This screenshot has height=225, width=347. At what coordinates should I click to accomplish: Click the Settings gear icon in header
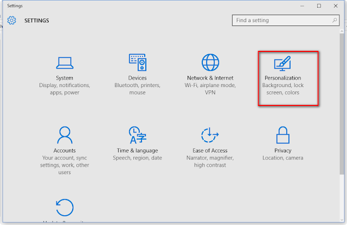pos(12,21)
